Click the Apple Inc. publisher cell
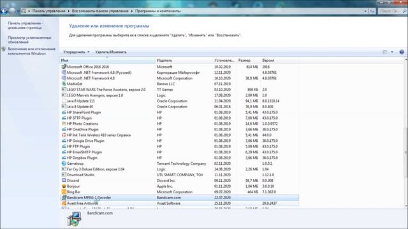The image size is (408, 229). click(x=164, y=186)
